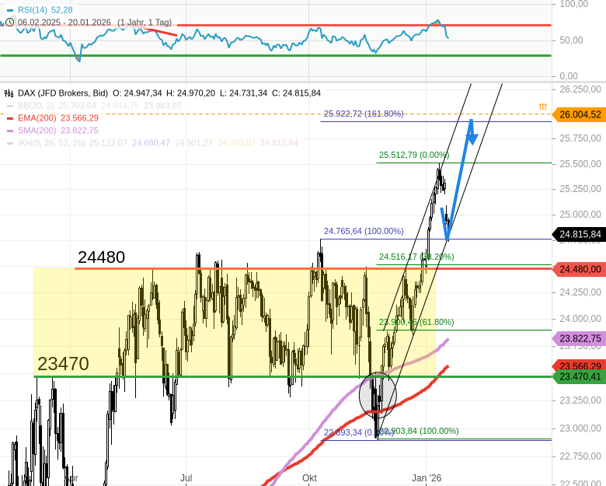Select the black 24.815,84 current price label
The image size is (606, 486).
[x=579, y=234]
